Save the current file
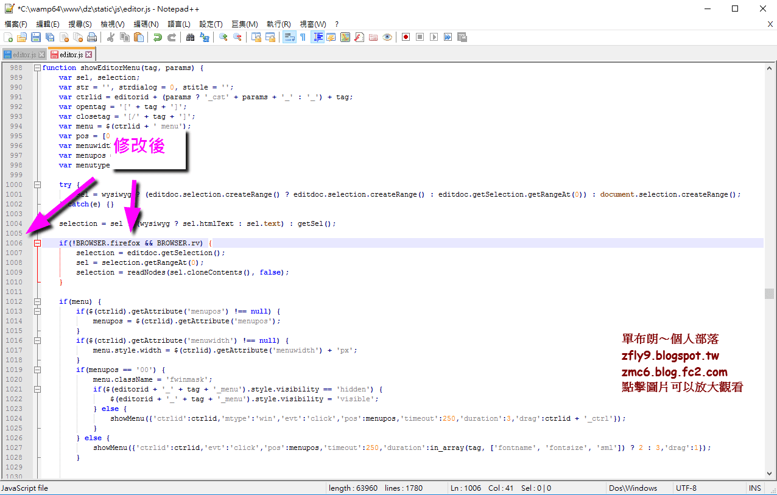Screen dimensions: 777x495 tap(36, 37)
